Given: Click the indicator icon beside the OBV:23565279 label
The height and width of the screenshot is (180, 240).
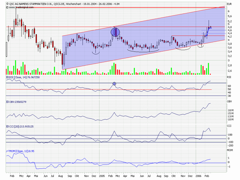Looking at the screenshot, I should [7, 102].
